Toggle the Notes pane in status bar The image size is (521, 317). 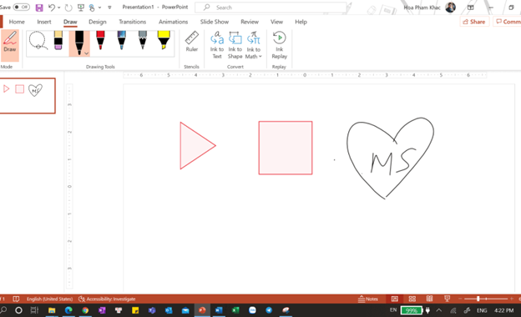(x=368, y=299)
